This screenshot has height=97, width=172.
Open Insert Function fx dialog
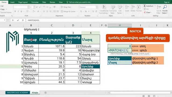point(23,20)
